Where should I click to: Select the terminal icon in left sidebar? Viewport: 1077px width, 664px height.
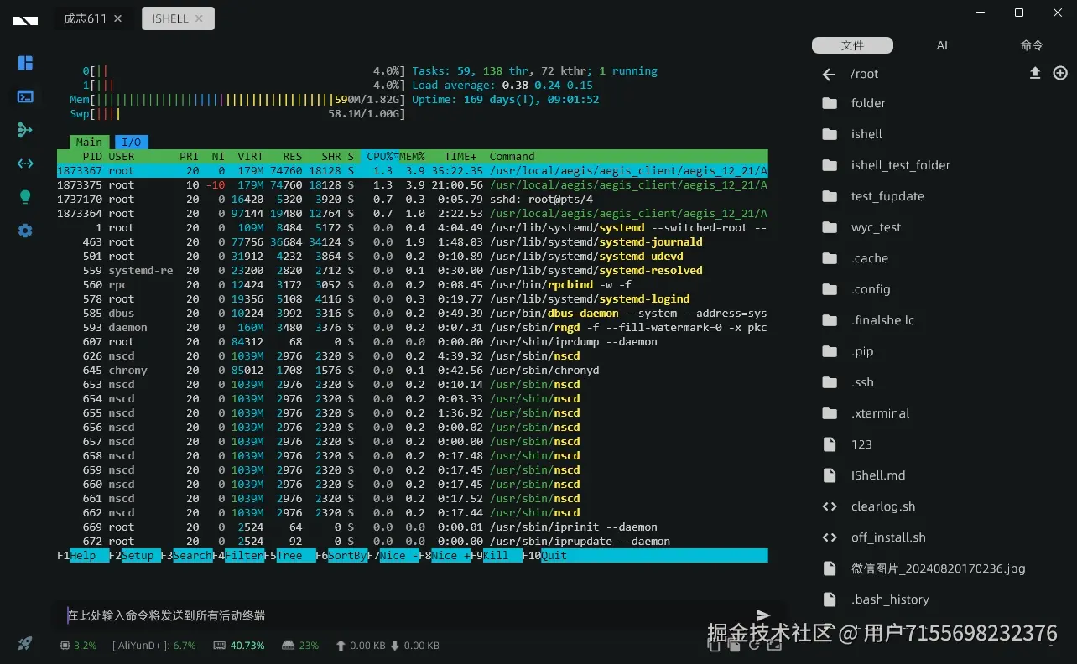(x=25, y=96)
